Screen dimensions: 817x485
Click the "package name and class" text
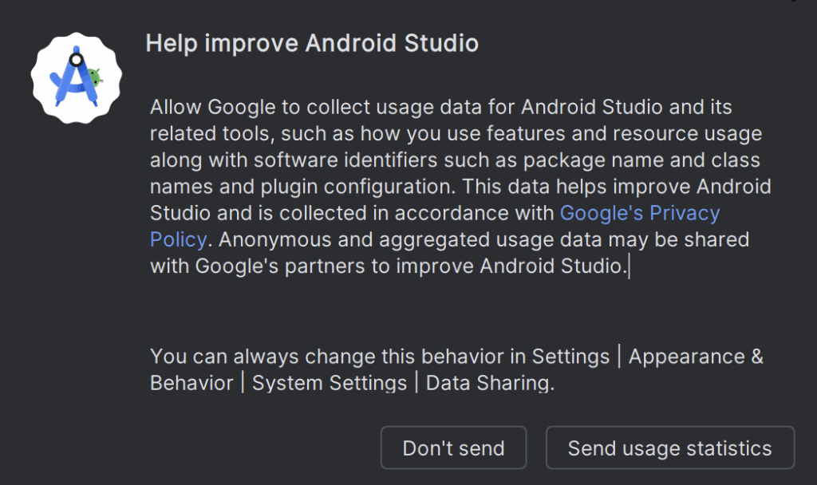[x=608, y=160]
